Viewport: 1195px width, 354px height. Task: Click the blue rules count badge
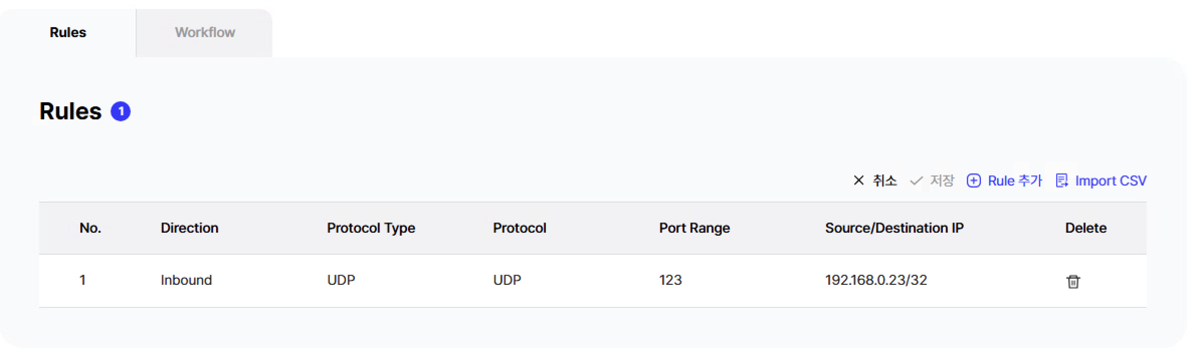(x=121, y=111)
